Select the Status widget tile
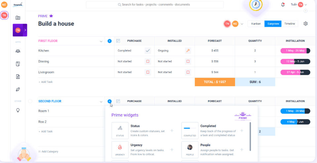Viewport: 317px width, 163px height. point(120,130)
